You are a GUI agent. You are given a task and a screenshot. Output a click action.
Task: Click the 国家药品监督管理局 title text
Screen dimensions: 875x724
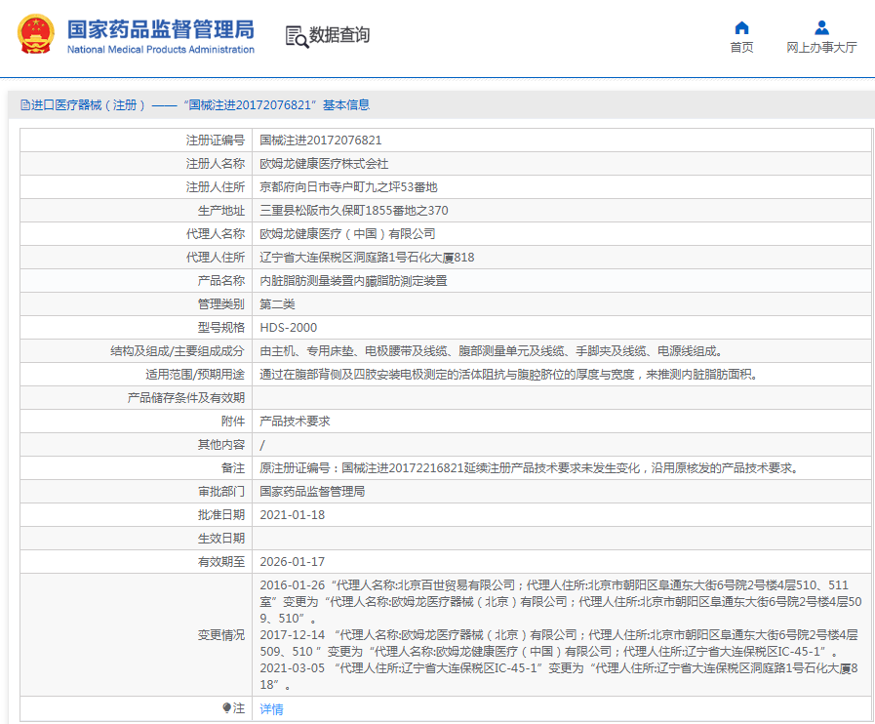pyautogui.click(x=160, y=27)
